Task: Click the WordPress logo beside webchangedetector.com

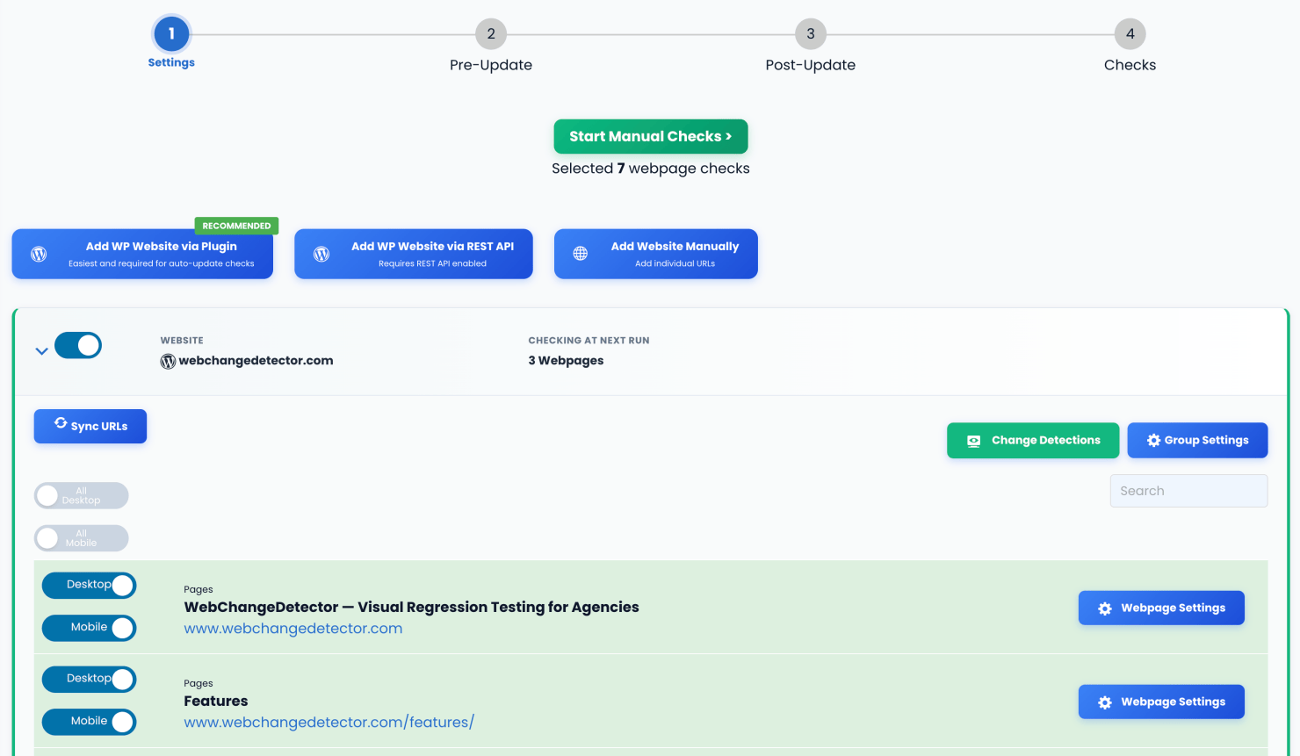Action: click(x=168, y=360)
